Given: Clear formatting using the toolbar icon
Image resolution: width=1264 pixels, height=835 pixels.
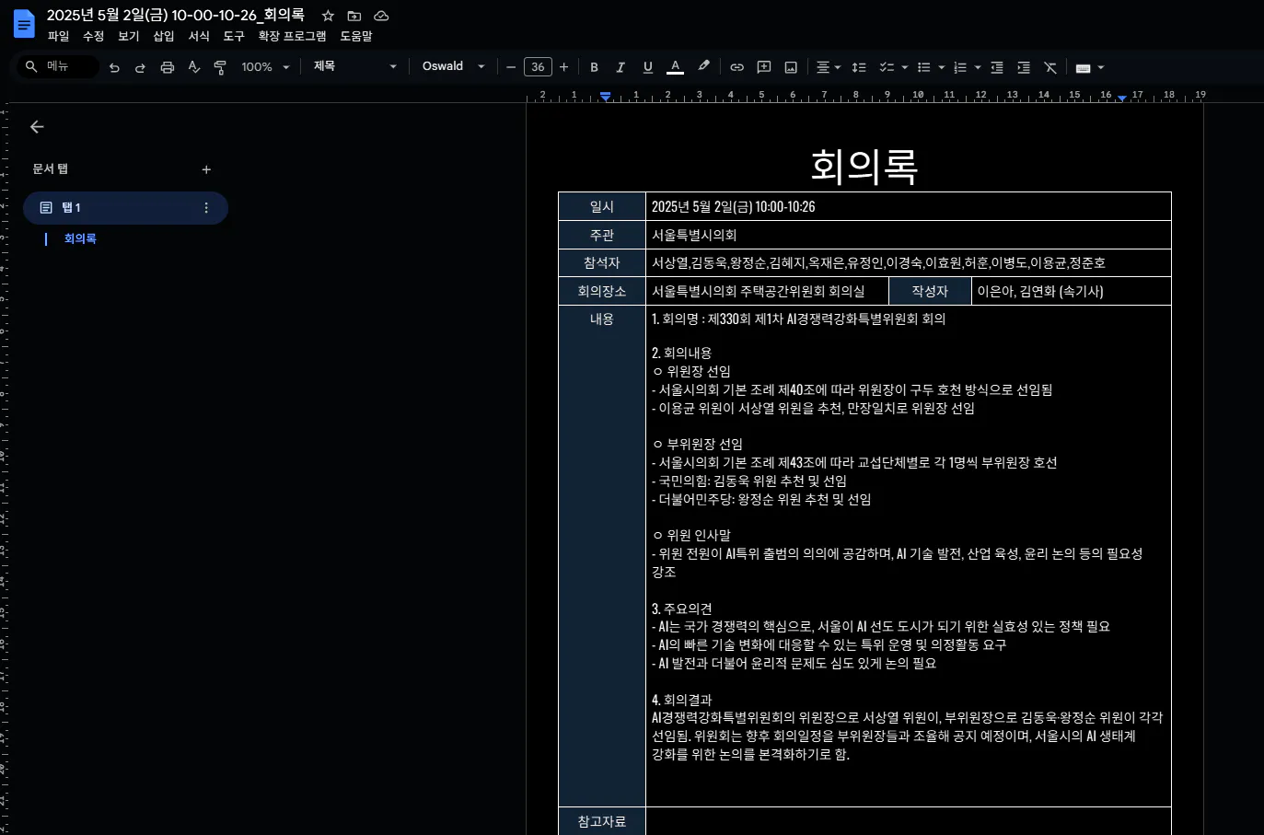Looking at the screenshot, I should coord(1050,66).
